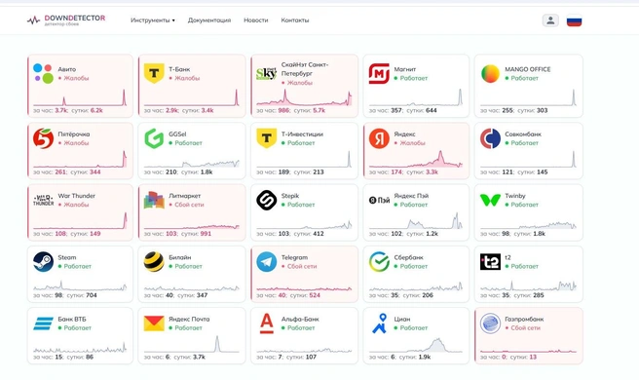Open the Т-Банк service title
639x380 pixels.
tap(179, 69)
